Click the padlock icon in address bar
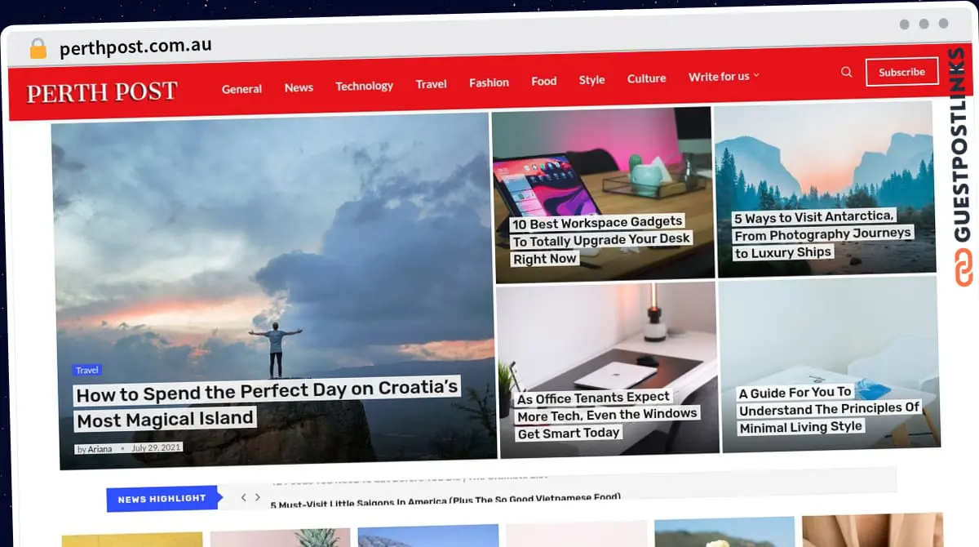 click(38, 49)
